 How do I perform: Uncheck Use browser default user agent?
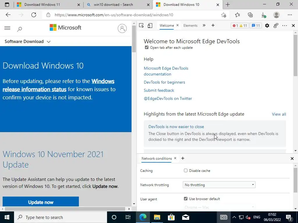point(185,199)
